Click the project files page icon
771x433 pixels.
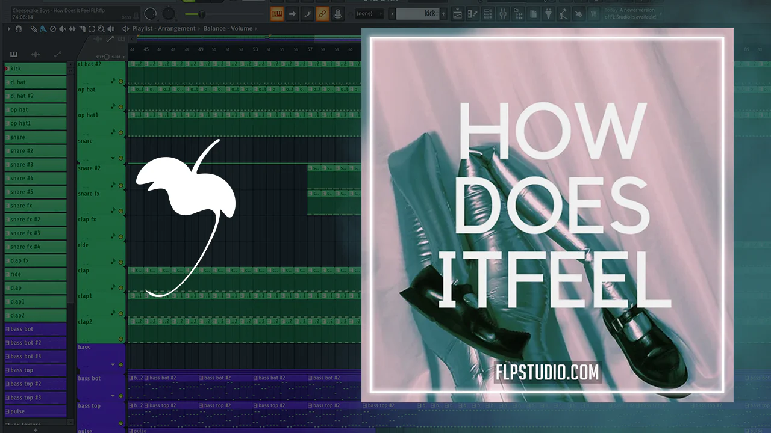533,13
